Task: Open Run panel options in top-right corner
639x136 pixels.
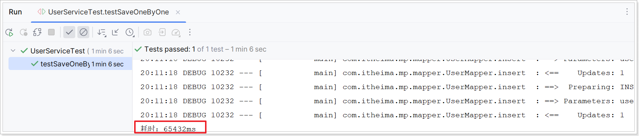Action: pos(627,12)
